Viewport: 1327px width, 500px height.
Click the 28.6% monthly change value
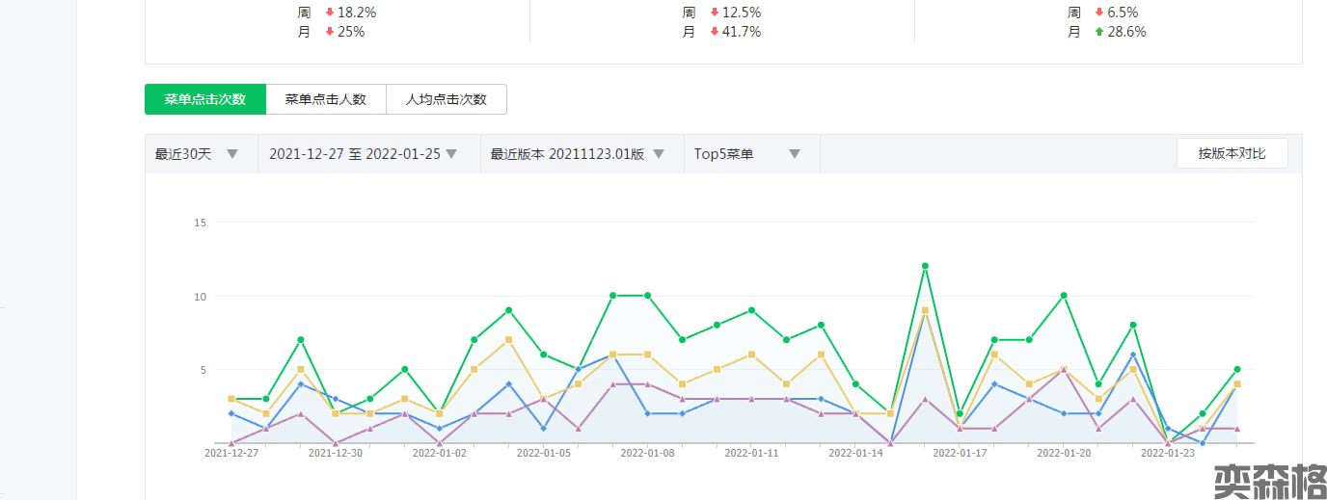(x=1126, y=32)
